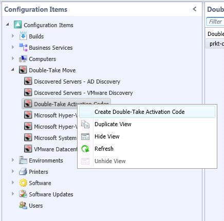This screenshot has height=221, width=224.
Task: Select Duplicate View from context menu
Action: (147, 124)
